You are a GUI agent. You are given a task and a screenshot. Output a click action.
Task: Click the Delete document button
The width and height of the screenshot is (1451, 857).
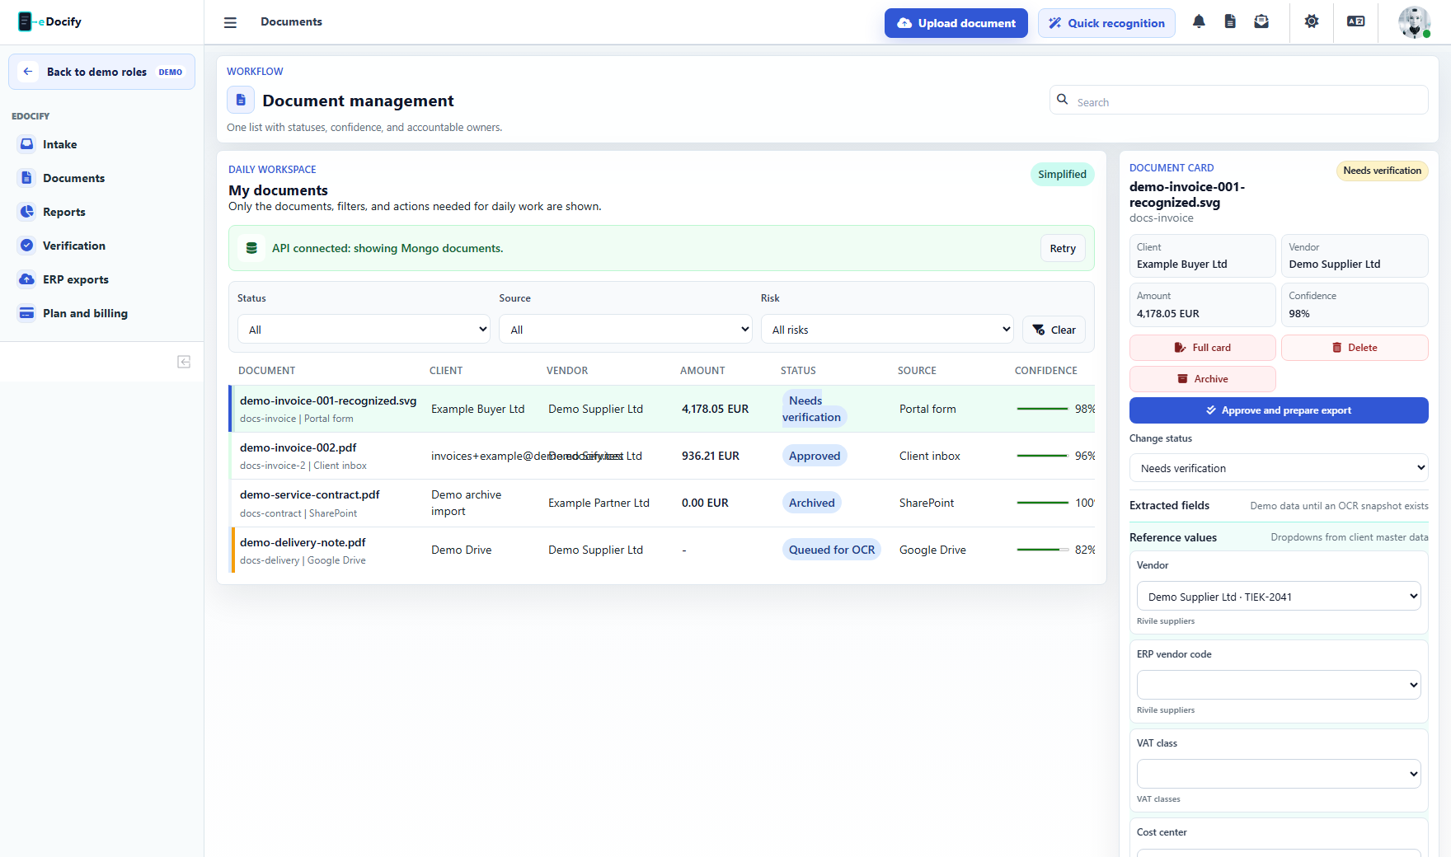coord(1355,348)
